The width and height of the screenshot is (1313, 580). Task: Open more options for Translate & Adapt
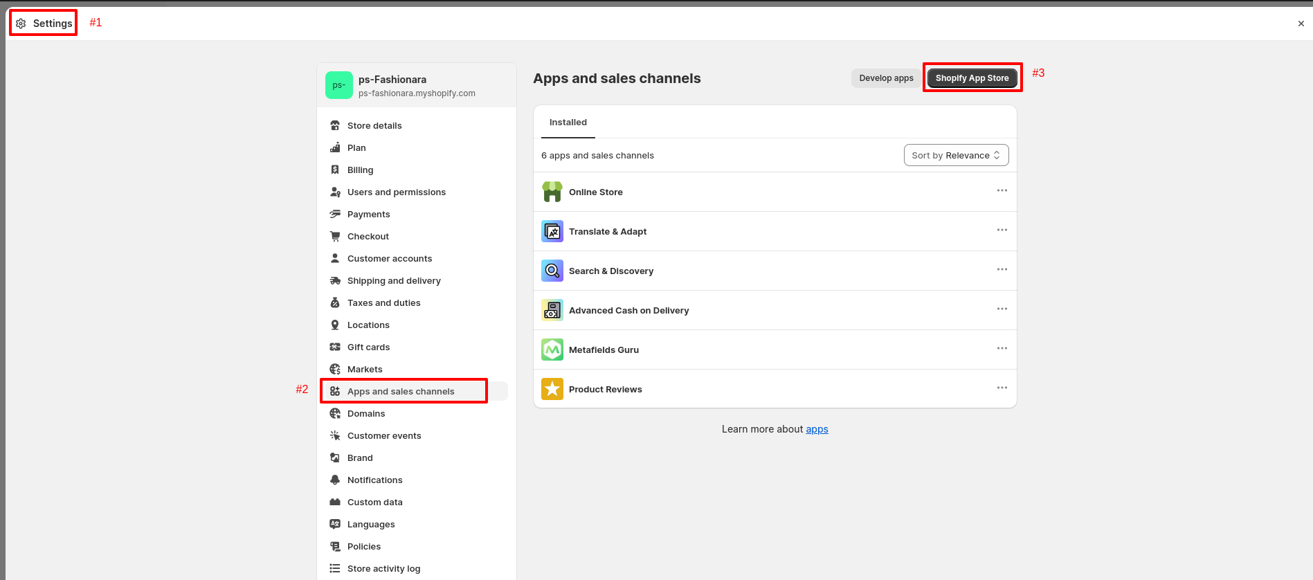(x=1002, y=230)
